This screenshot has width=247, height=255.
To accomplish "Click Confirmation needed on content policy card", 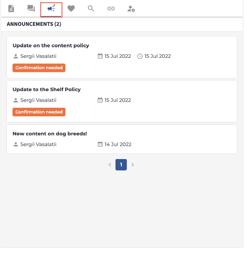I will pyautogui.click(x=39, y=68).
